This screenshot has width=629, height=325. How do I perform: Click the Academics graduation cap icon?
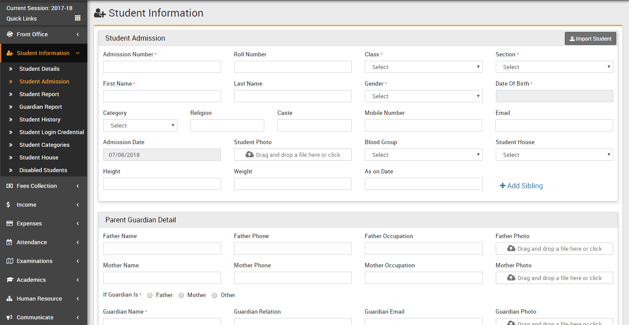(x=10, y=280)
